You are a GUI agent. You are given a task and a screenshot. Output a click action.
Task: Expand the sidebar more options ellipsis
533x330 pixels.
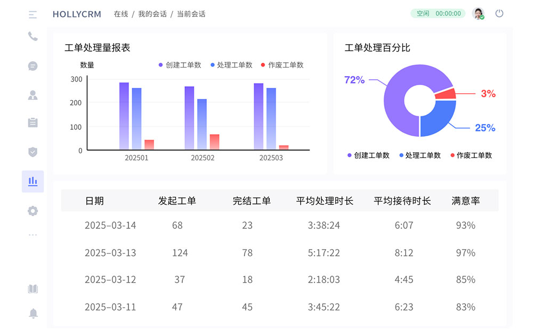point(33,235)
